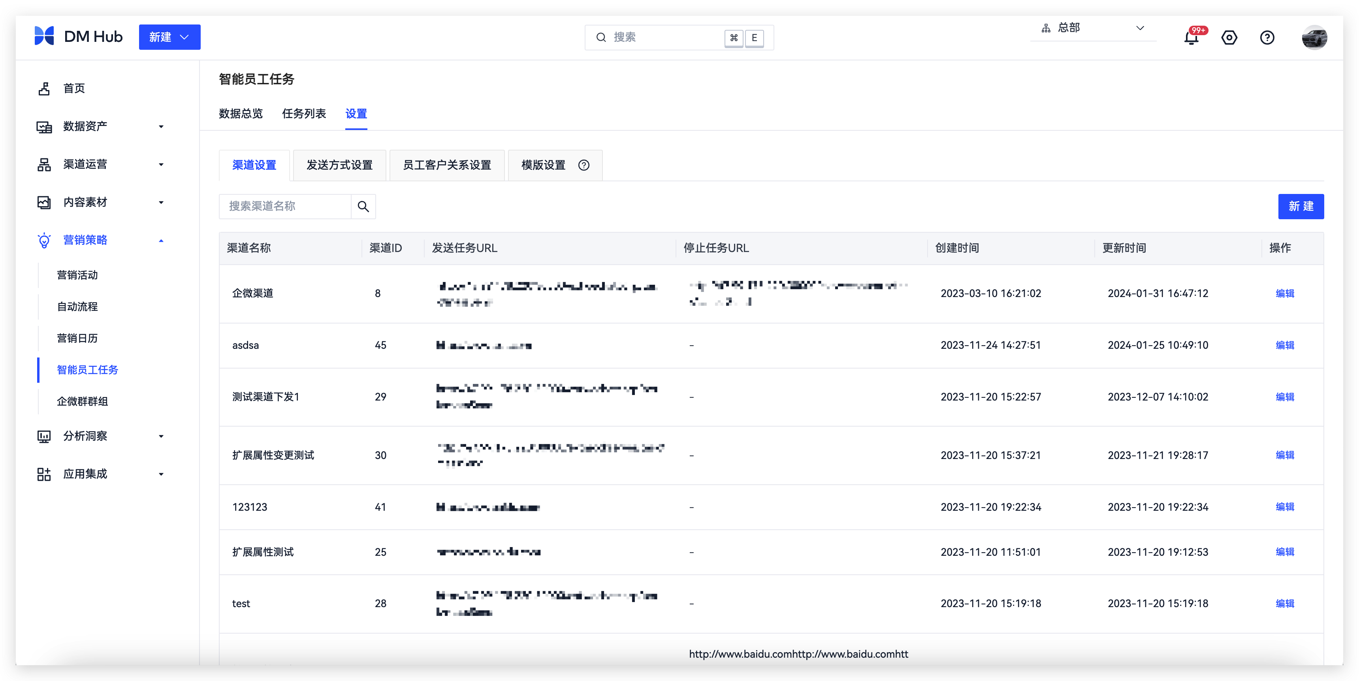Click the user avatar thumbnail
This screenshot has width=1359, height=681.
[x=1314, y=37]
